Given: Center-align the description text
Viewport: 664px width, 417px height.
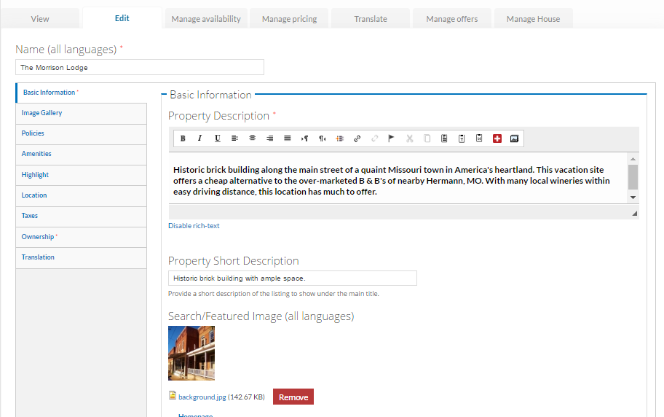Looking at the screenshot, I should click(x=253, y=139).
